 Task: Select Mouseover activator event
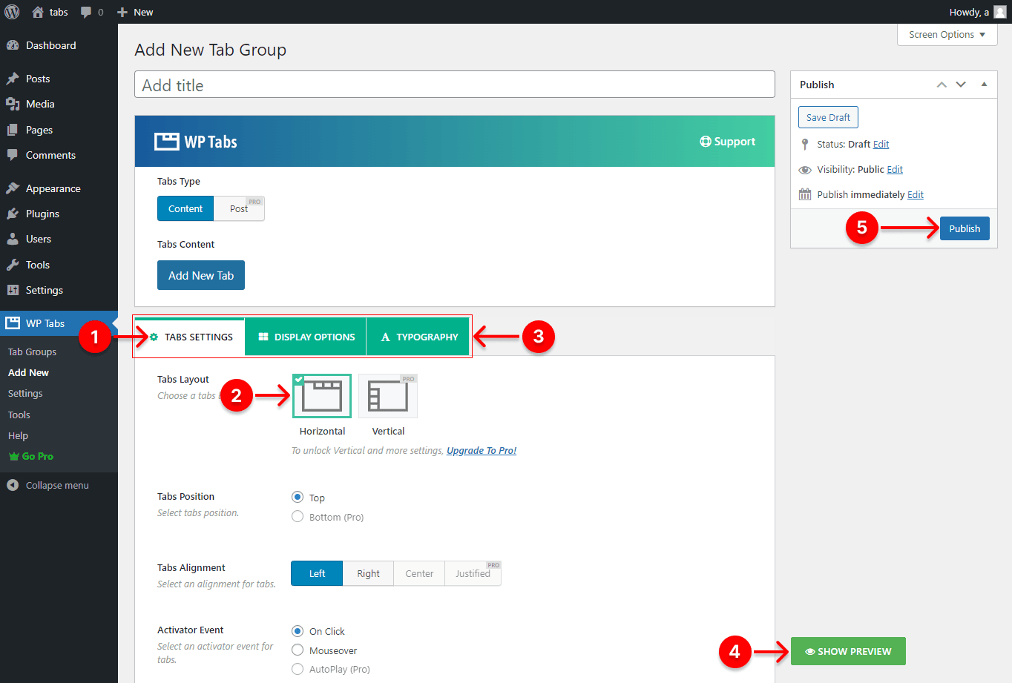(298, 650)
